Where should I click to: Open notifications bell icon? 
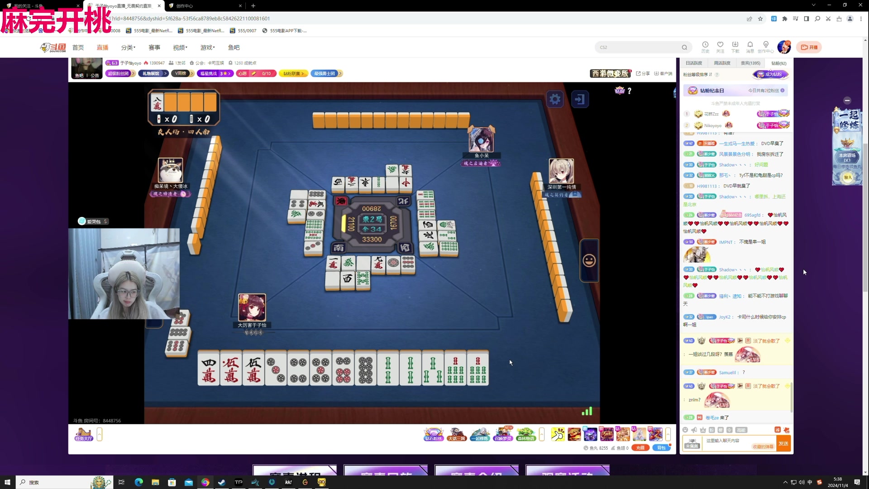click(x=750, y=47)
